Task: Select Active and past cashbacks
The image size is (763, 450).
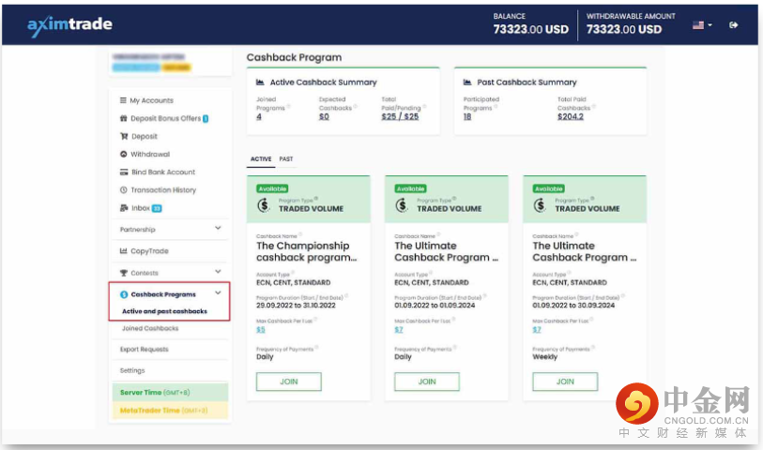Action: [x=164, y=311]
